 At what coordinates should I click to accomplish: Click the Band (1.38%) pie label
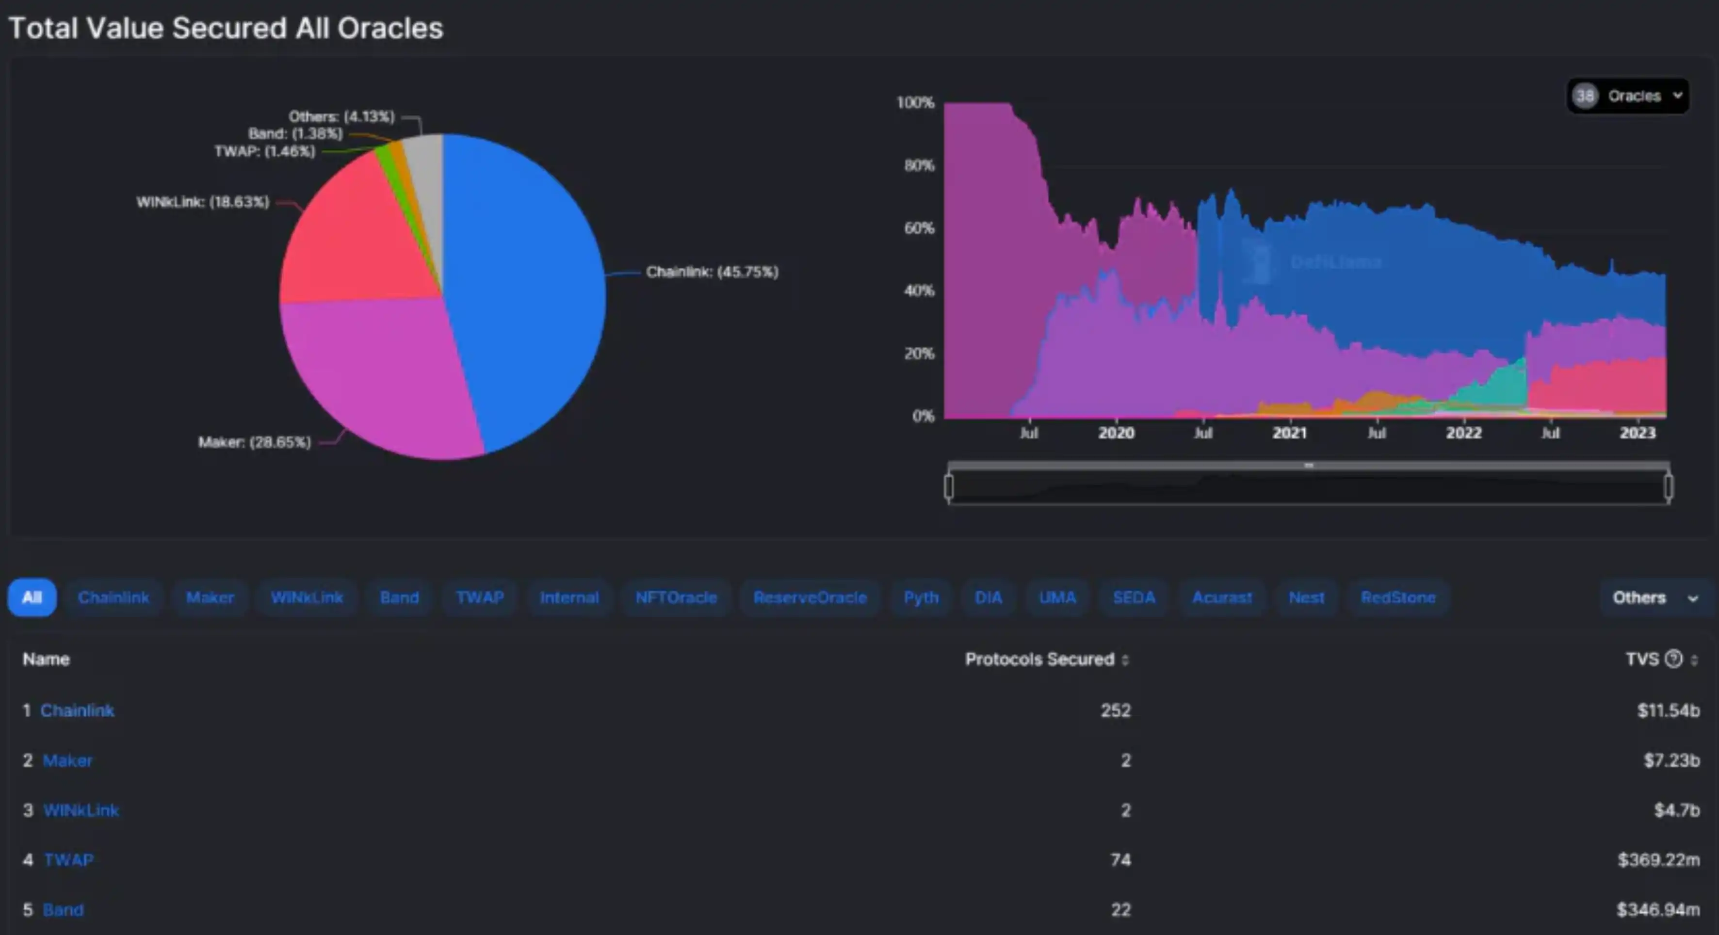(x=295, y=133)
